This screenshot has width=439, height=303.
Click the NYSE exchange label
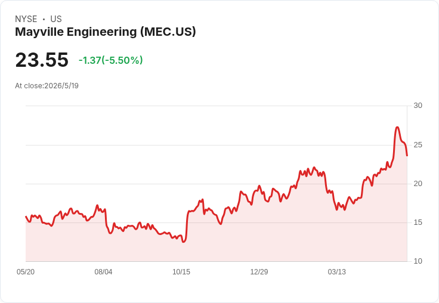26,19
